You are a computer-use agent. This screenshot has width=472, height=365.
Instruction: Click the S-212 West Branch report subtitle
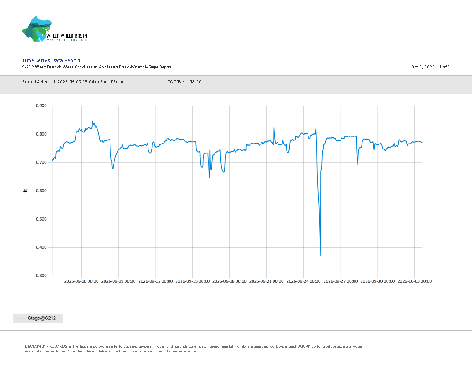(97, 67)
